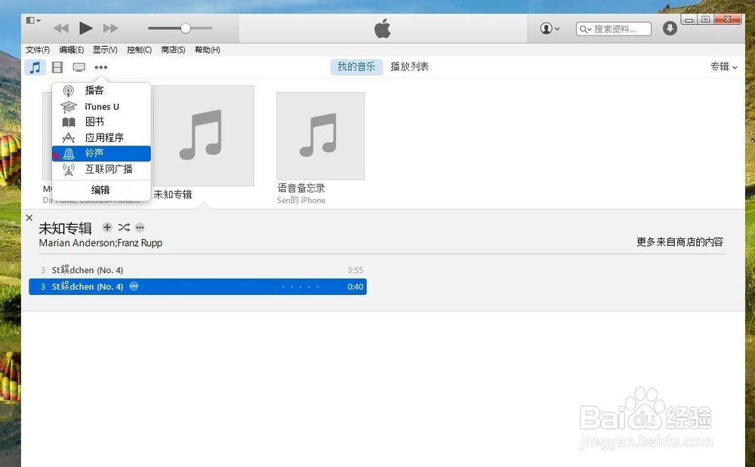This screenshot has width=755, height=467.
Task: Click the options ellipsis on the playing track
Action: (x=134, y=287)
